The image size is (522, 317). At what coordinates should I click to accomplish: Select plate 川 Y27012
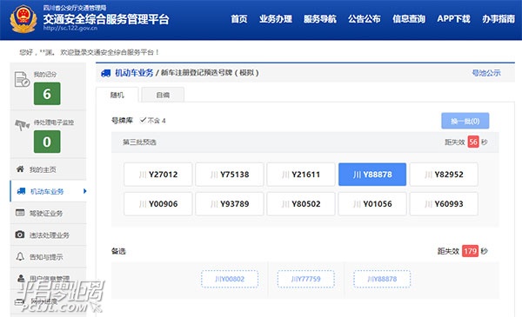[x=157, y=175]
